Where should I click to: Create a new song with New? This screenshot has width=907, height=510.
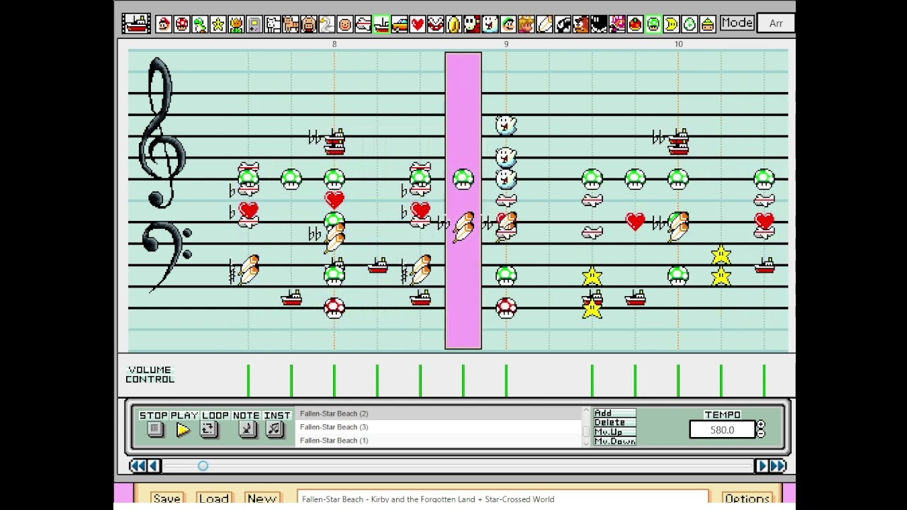click(261, 498)
